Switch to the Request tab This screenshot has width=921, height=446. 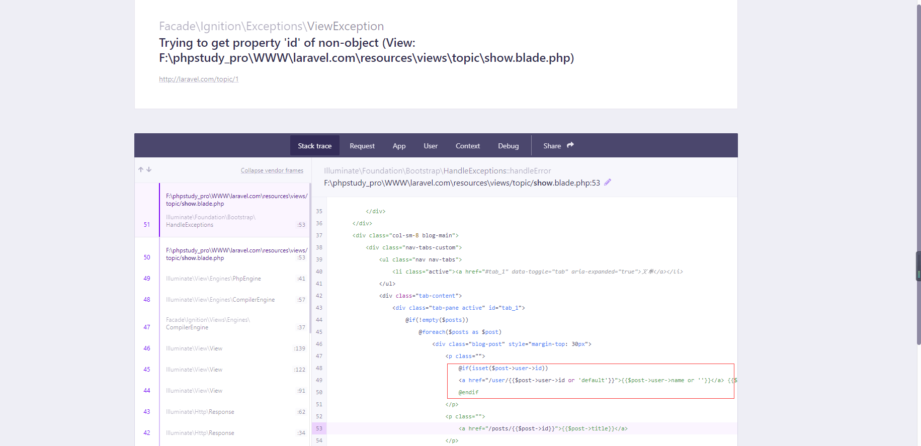coord(362,146)
